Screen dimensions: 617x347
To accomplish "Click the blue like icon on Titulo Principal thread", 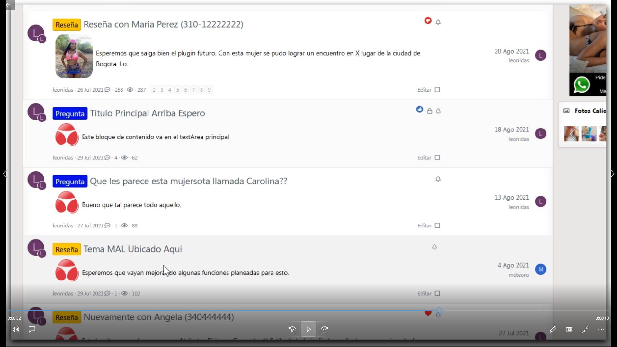I will (x=420, y=110).
